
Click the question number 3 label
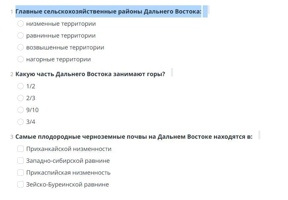[12, 137]
